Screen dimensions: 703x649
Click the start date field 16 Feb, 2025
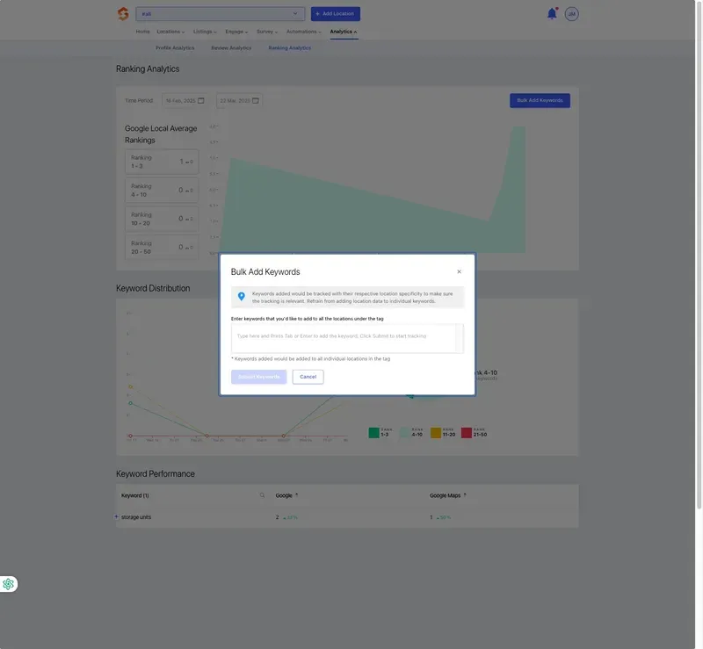point(184,101)
